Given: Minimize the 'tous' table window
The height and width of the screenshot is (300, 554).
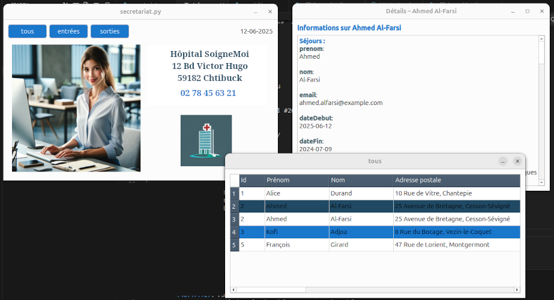Looking at the screenshot, I should point(503,161).
